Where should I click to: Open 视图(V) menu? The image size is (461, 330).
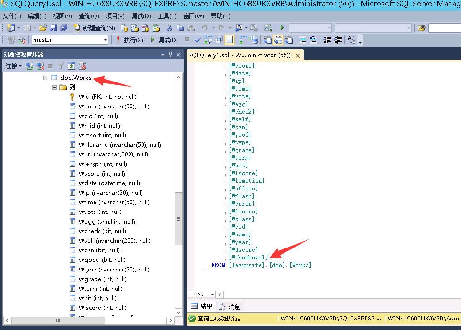tap(62, 16)
